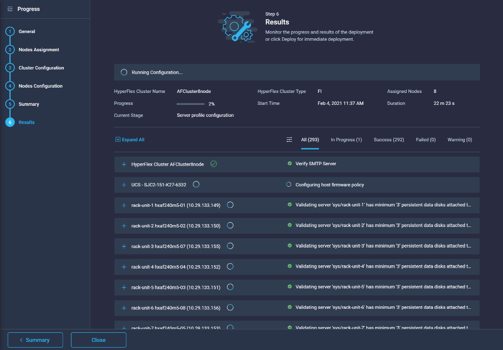This screenshot has height=350, width=503.
Task: Switch to Success (292) tab
Action: coord(389,140)
